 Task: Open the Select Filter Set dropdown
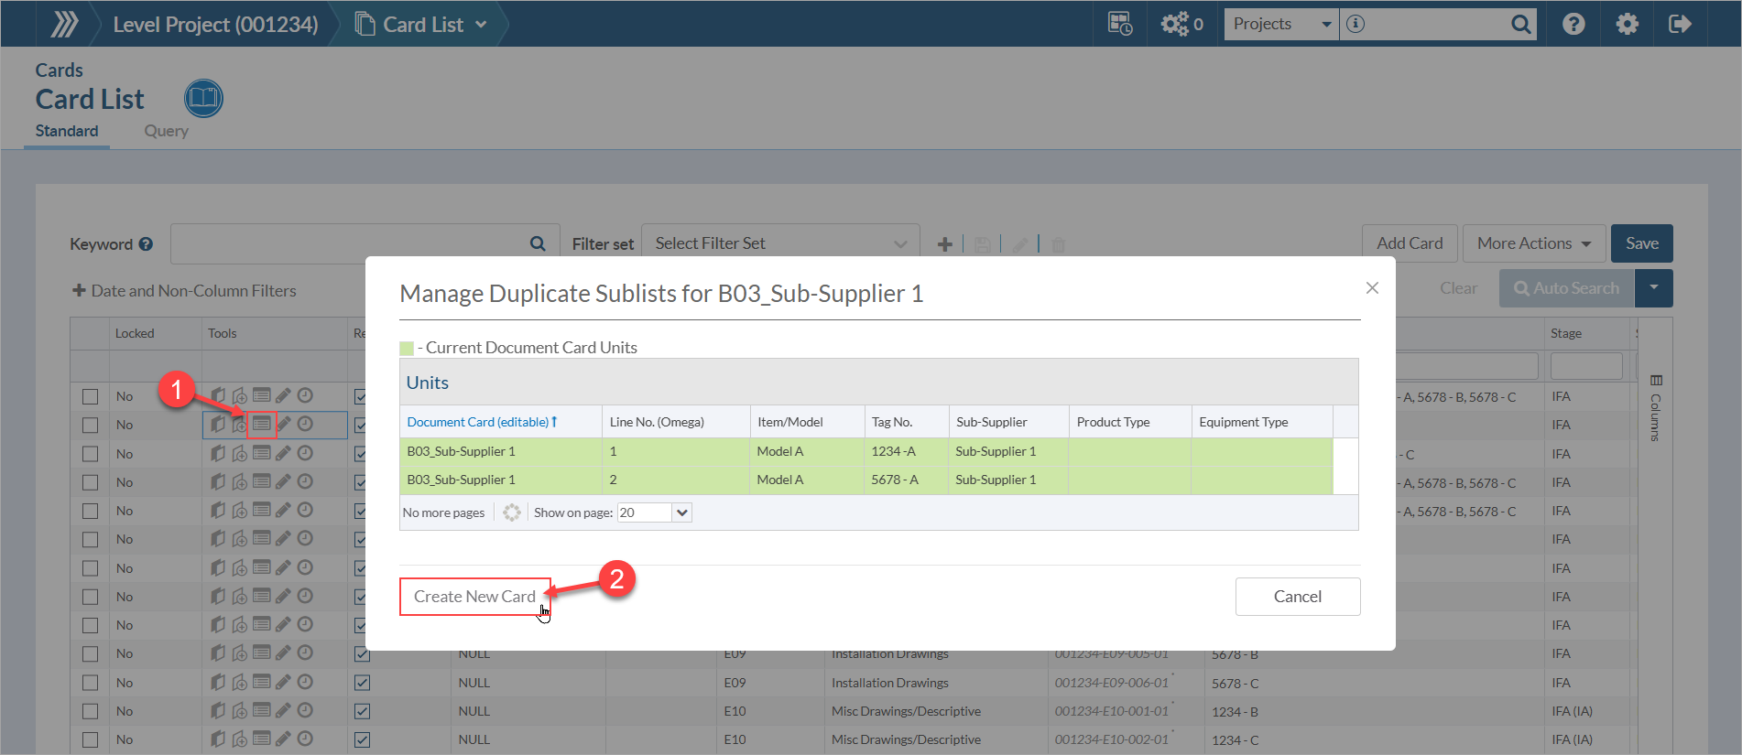click(x=780, y=243)
